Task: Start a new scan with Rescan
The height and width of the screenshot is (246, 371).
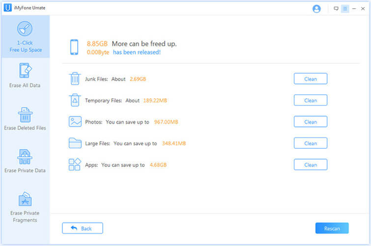Action: point(332,228)
